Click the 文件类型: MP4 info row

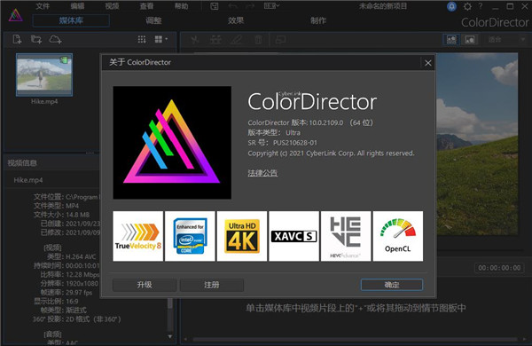pyautogui.click(x=57, y=206)
